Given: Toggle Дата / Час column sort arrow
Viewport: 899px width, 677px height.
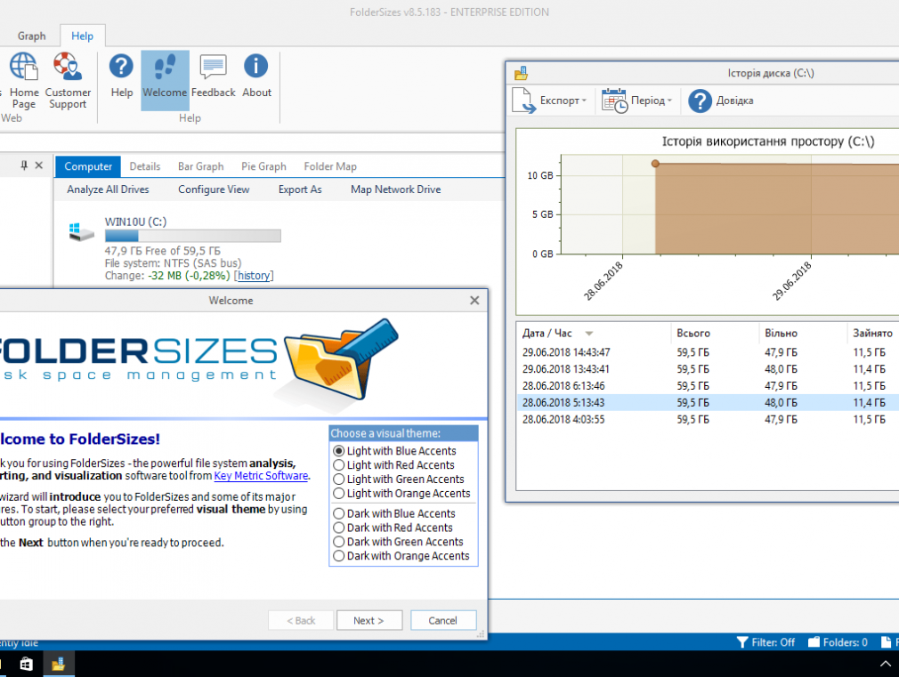Looking at the screenshot, I should click(x=589, y=334).
